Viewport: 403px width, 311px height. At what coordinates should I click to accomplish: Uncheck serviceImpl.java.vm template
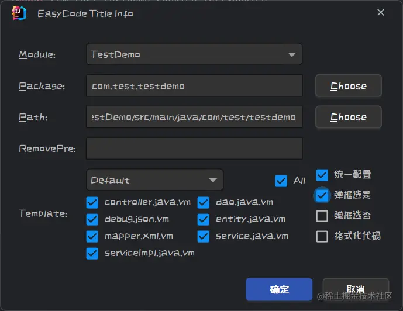[x=92, y=253]
